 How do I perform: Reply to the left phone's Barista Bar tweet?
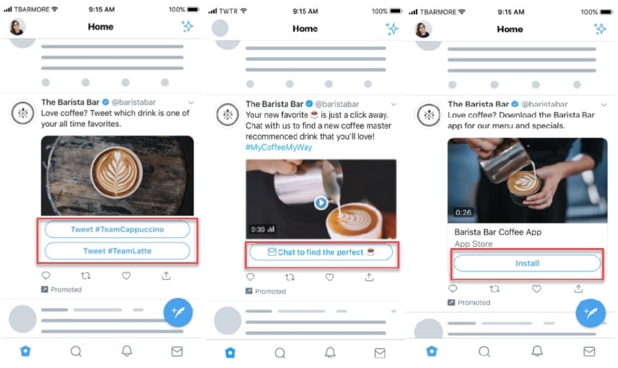click(x=46, y=276)
